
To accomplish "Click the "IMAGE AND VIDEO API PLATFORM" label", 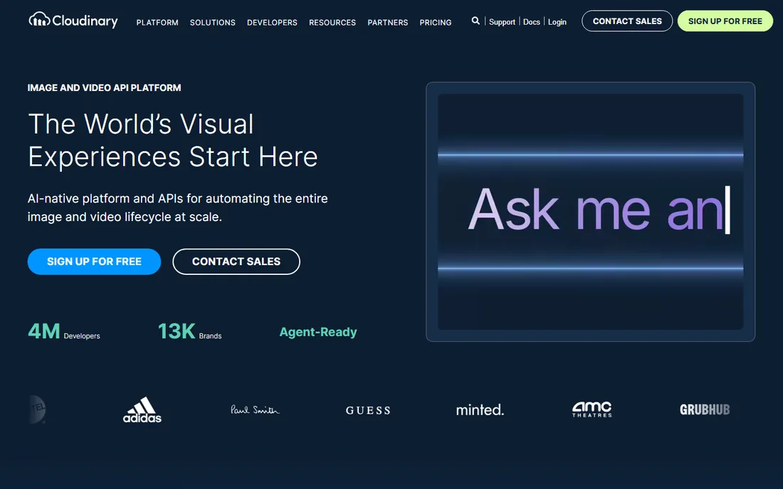I will 105,87.
